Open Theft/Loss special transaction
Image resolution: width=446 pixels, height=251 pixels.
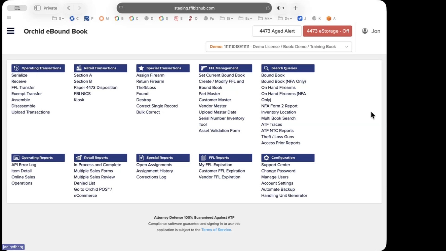click(x=146, y=87)
